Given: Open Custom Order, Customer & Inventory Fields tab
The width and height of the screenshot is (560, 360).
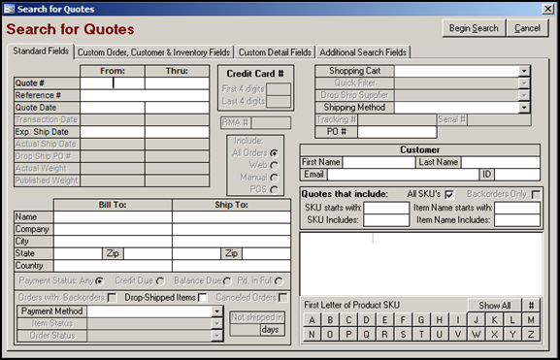Looking at the screenshot, I should point(153,52).
